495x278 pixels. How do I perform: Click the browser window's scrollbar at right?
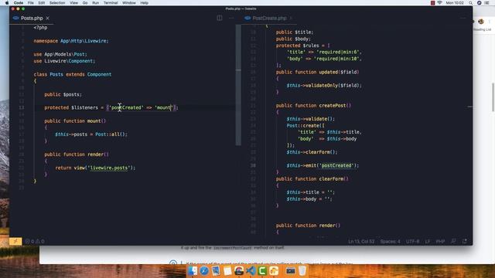point(493,97)
